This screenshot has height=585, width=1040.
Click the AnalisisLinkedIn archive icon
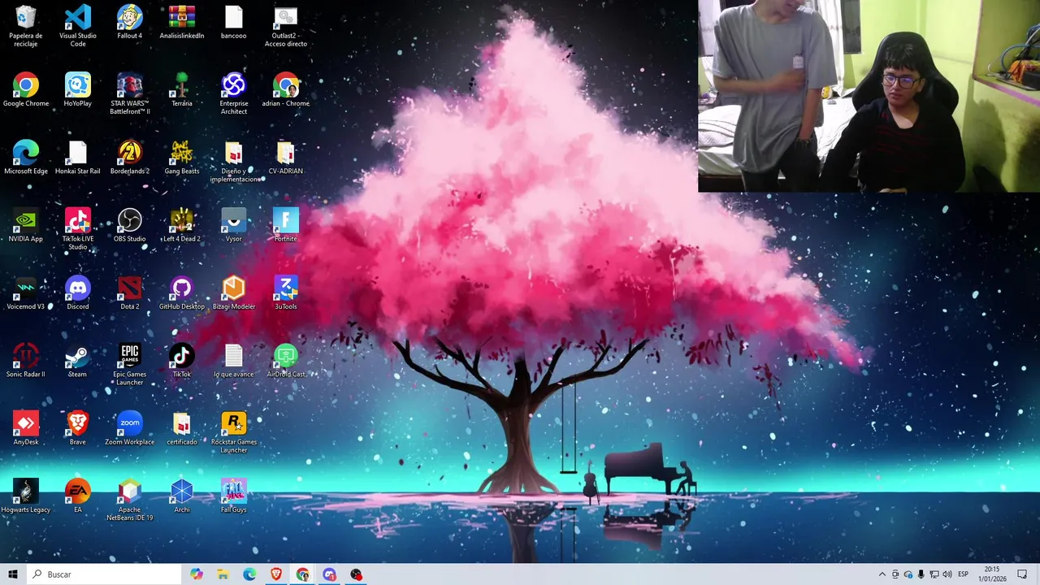pyautogui.click(x=181, y=18)
